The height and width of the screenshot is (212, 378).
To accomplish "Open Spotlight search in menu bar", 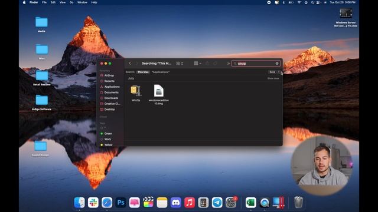I will click(x=312, y=2).
